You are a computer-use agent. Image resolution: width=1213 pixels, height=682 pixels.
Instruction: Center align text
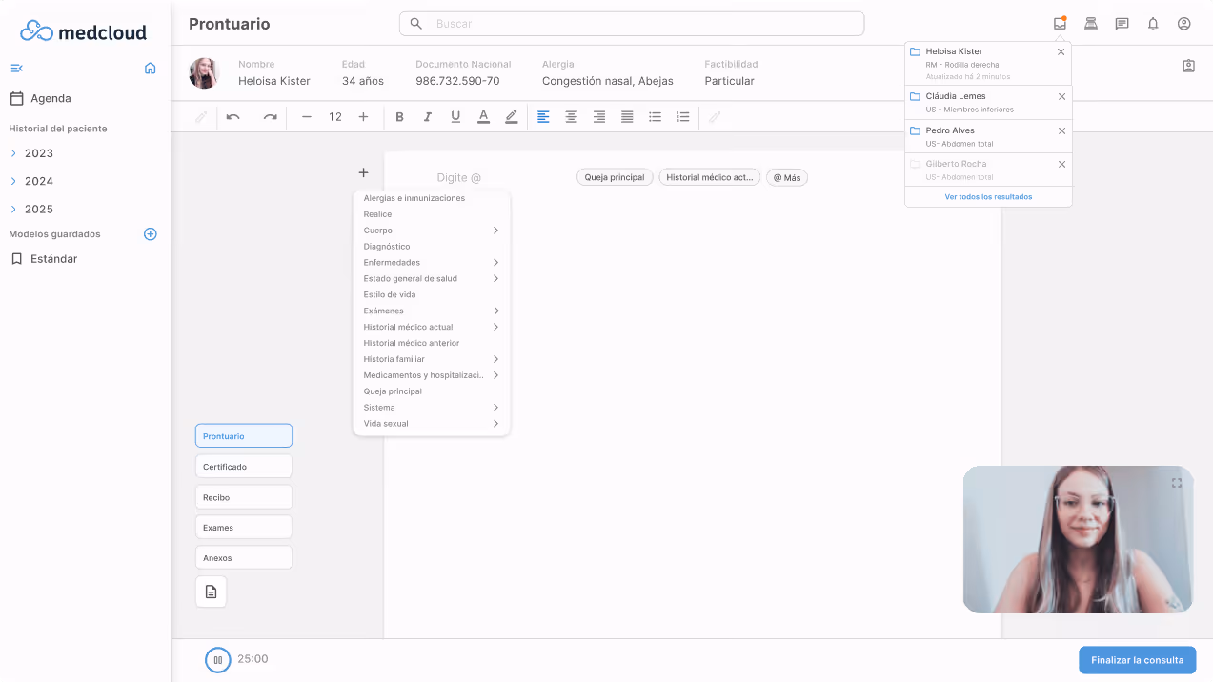(x=571, y=117)
